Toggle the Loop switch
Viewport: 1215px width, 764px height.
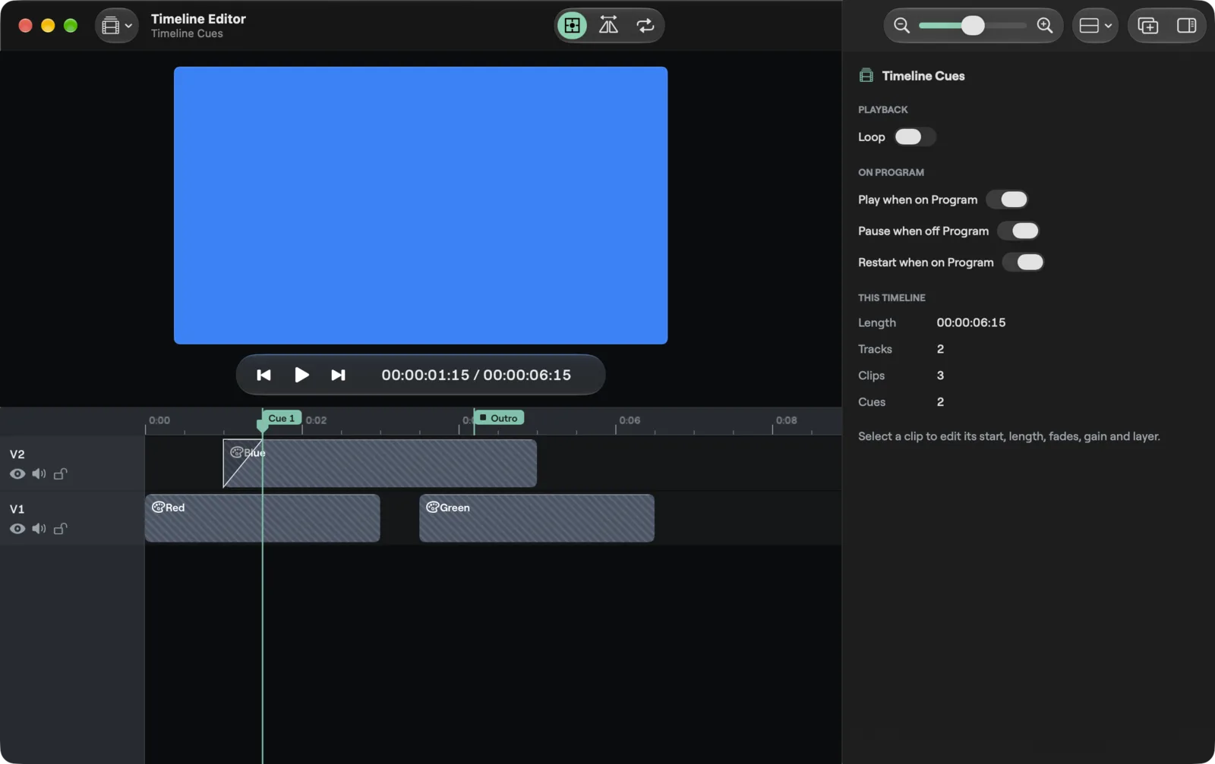pos(914,137)
